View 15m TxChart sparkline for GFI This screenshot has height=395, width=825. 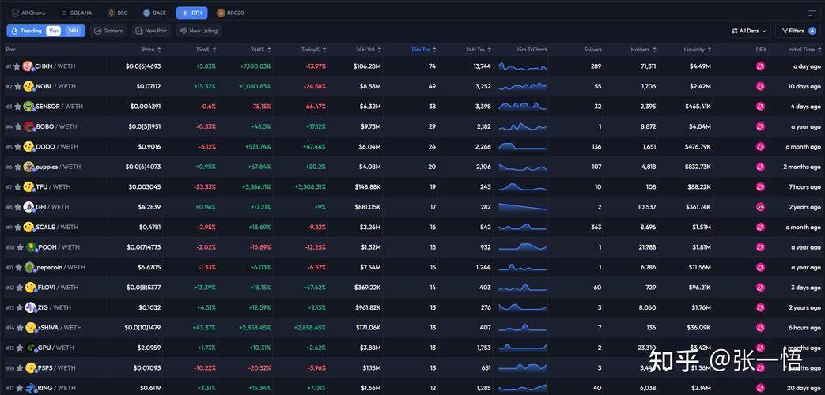click(x=523, y=207)
